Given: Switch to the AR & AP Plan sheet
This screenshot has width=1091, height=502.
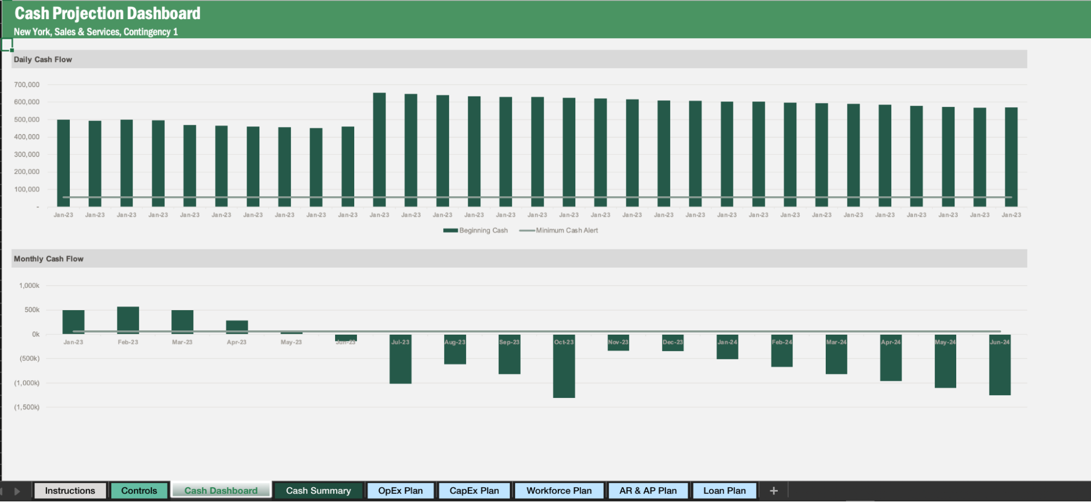Looking at the screenshot, I should point(648,490).
